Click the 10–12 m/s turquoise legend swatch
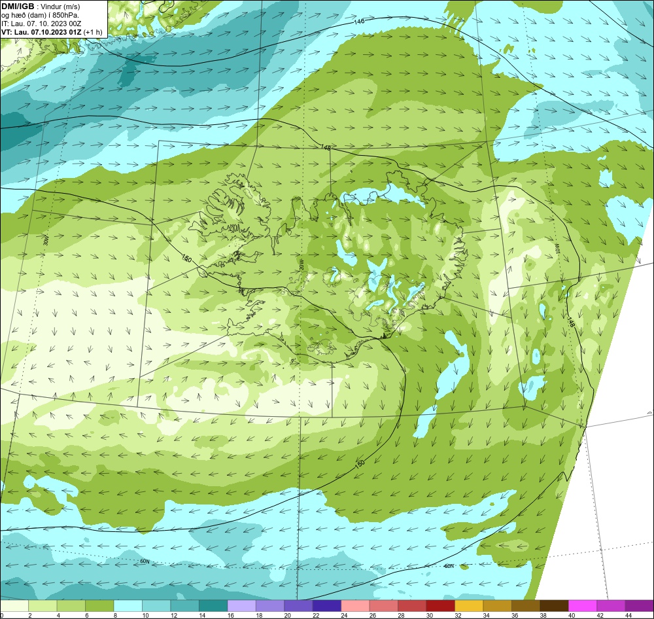The height and width of the screenshot is (619, 654). 156,605
